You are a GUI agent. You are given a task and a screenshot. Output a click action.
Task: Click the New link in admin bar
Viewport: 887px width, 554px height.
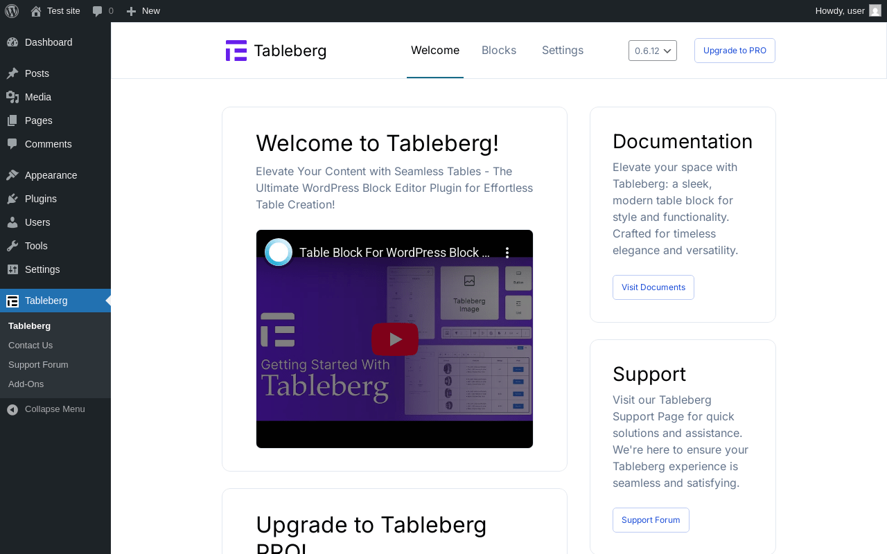[151, 10]
